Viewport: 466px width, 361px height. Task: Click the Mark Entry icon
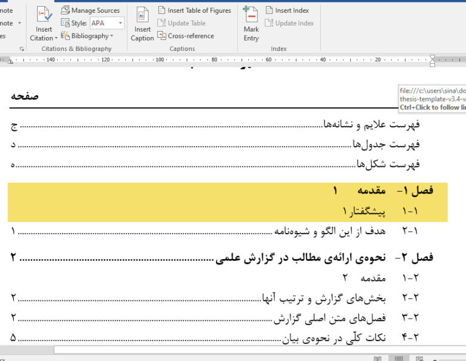pyautogui.click(x=251, y=14)
